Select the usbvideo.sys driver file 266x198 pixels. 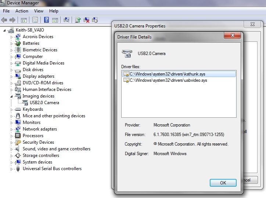tap(168, 80)
